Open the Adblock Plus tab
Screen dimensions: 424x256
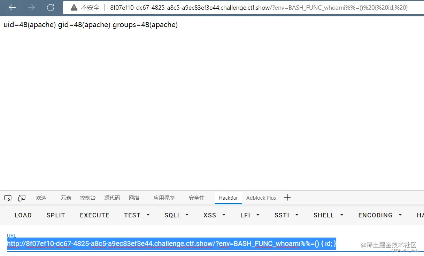[261, 198]
